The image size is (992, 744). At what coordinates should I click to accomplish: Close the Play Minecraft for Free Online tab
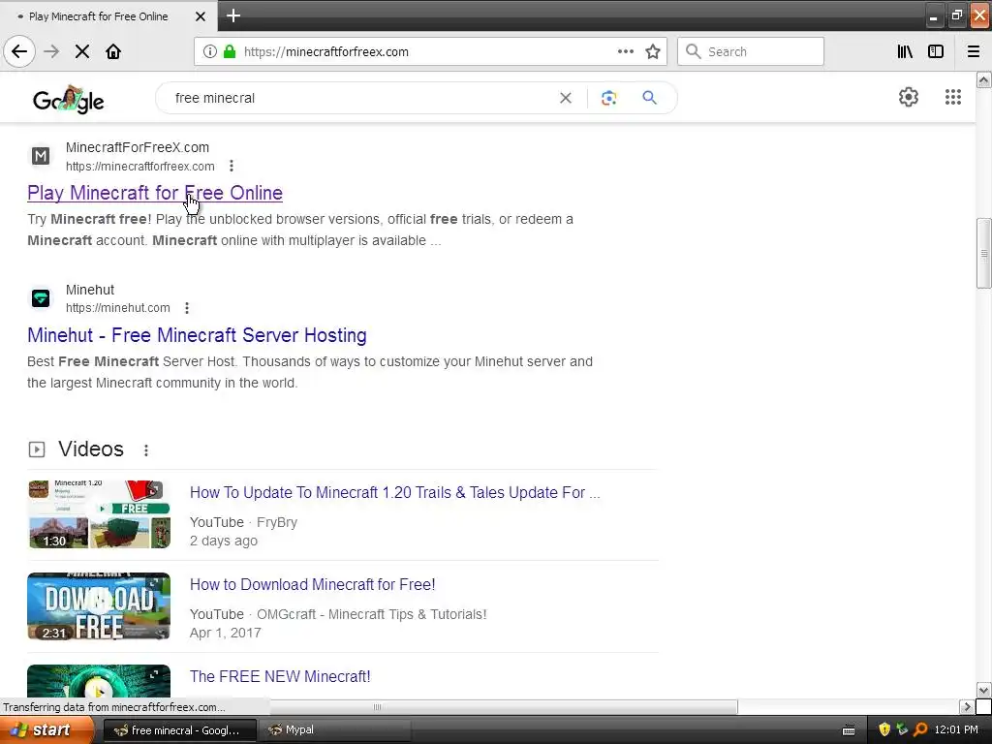pos(201,16)
